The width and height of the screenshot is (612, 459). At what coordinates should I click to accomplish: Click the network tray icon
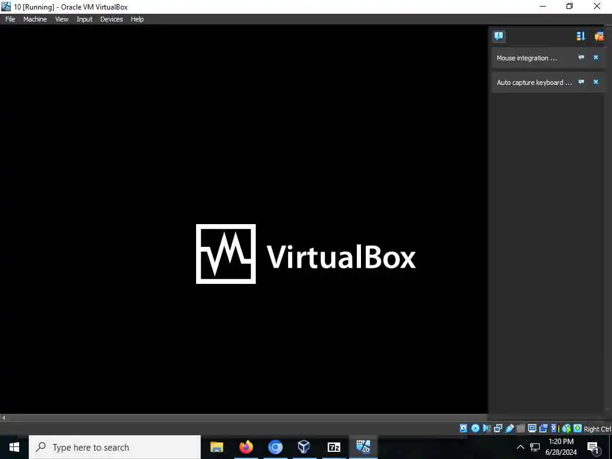[x=535, y=447]
